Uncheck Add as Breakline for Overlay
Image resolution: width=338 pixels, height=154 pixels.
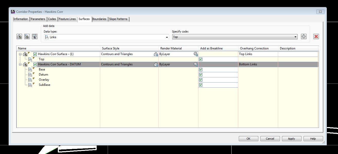[x=200, y=80]
